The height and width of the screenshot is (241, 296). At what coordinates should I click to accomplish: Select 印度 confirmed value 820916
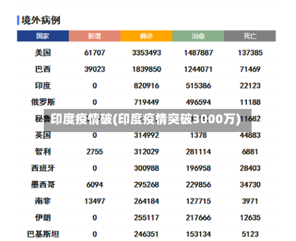146,86
